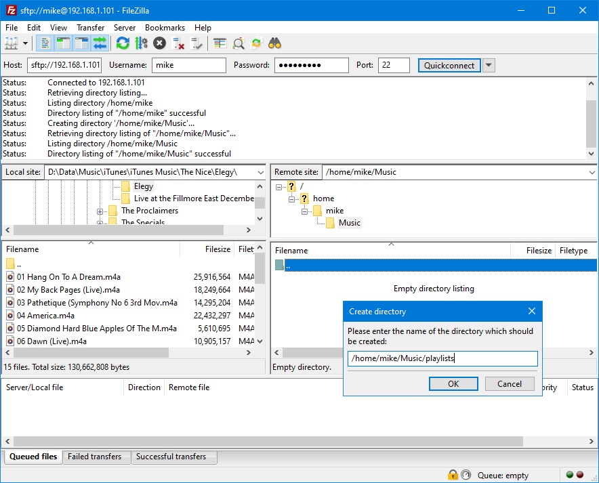Image resolution: width=599 pixels, height=483 pixels.
Task: Cancel the Create directory dialog
Action: 510,383
